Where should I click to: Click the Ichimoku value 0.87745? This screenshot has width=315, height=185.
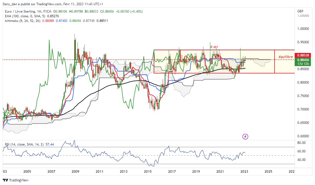(x=89, y=21)
